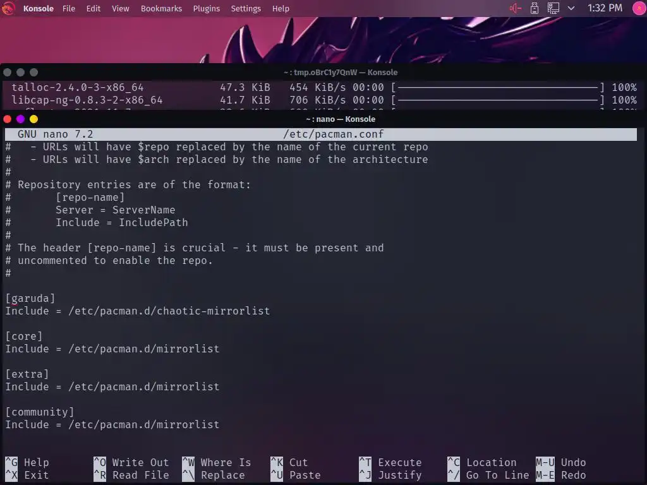Click the M-U Undo shortcut
Image resolution: width=647 pixels, height=485 pixels.
tap(561, 463)
